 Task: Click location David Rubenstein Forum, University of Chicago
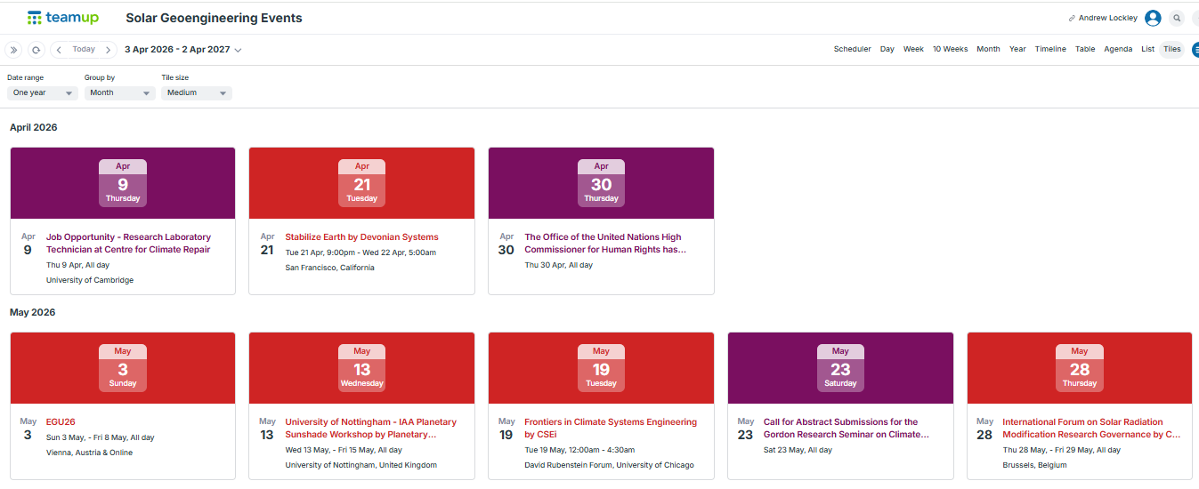(609, 465)
